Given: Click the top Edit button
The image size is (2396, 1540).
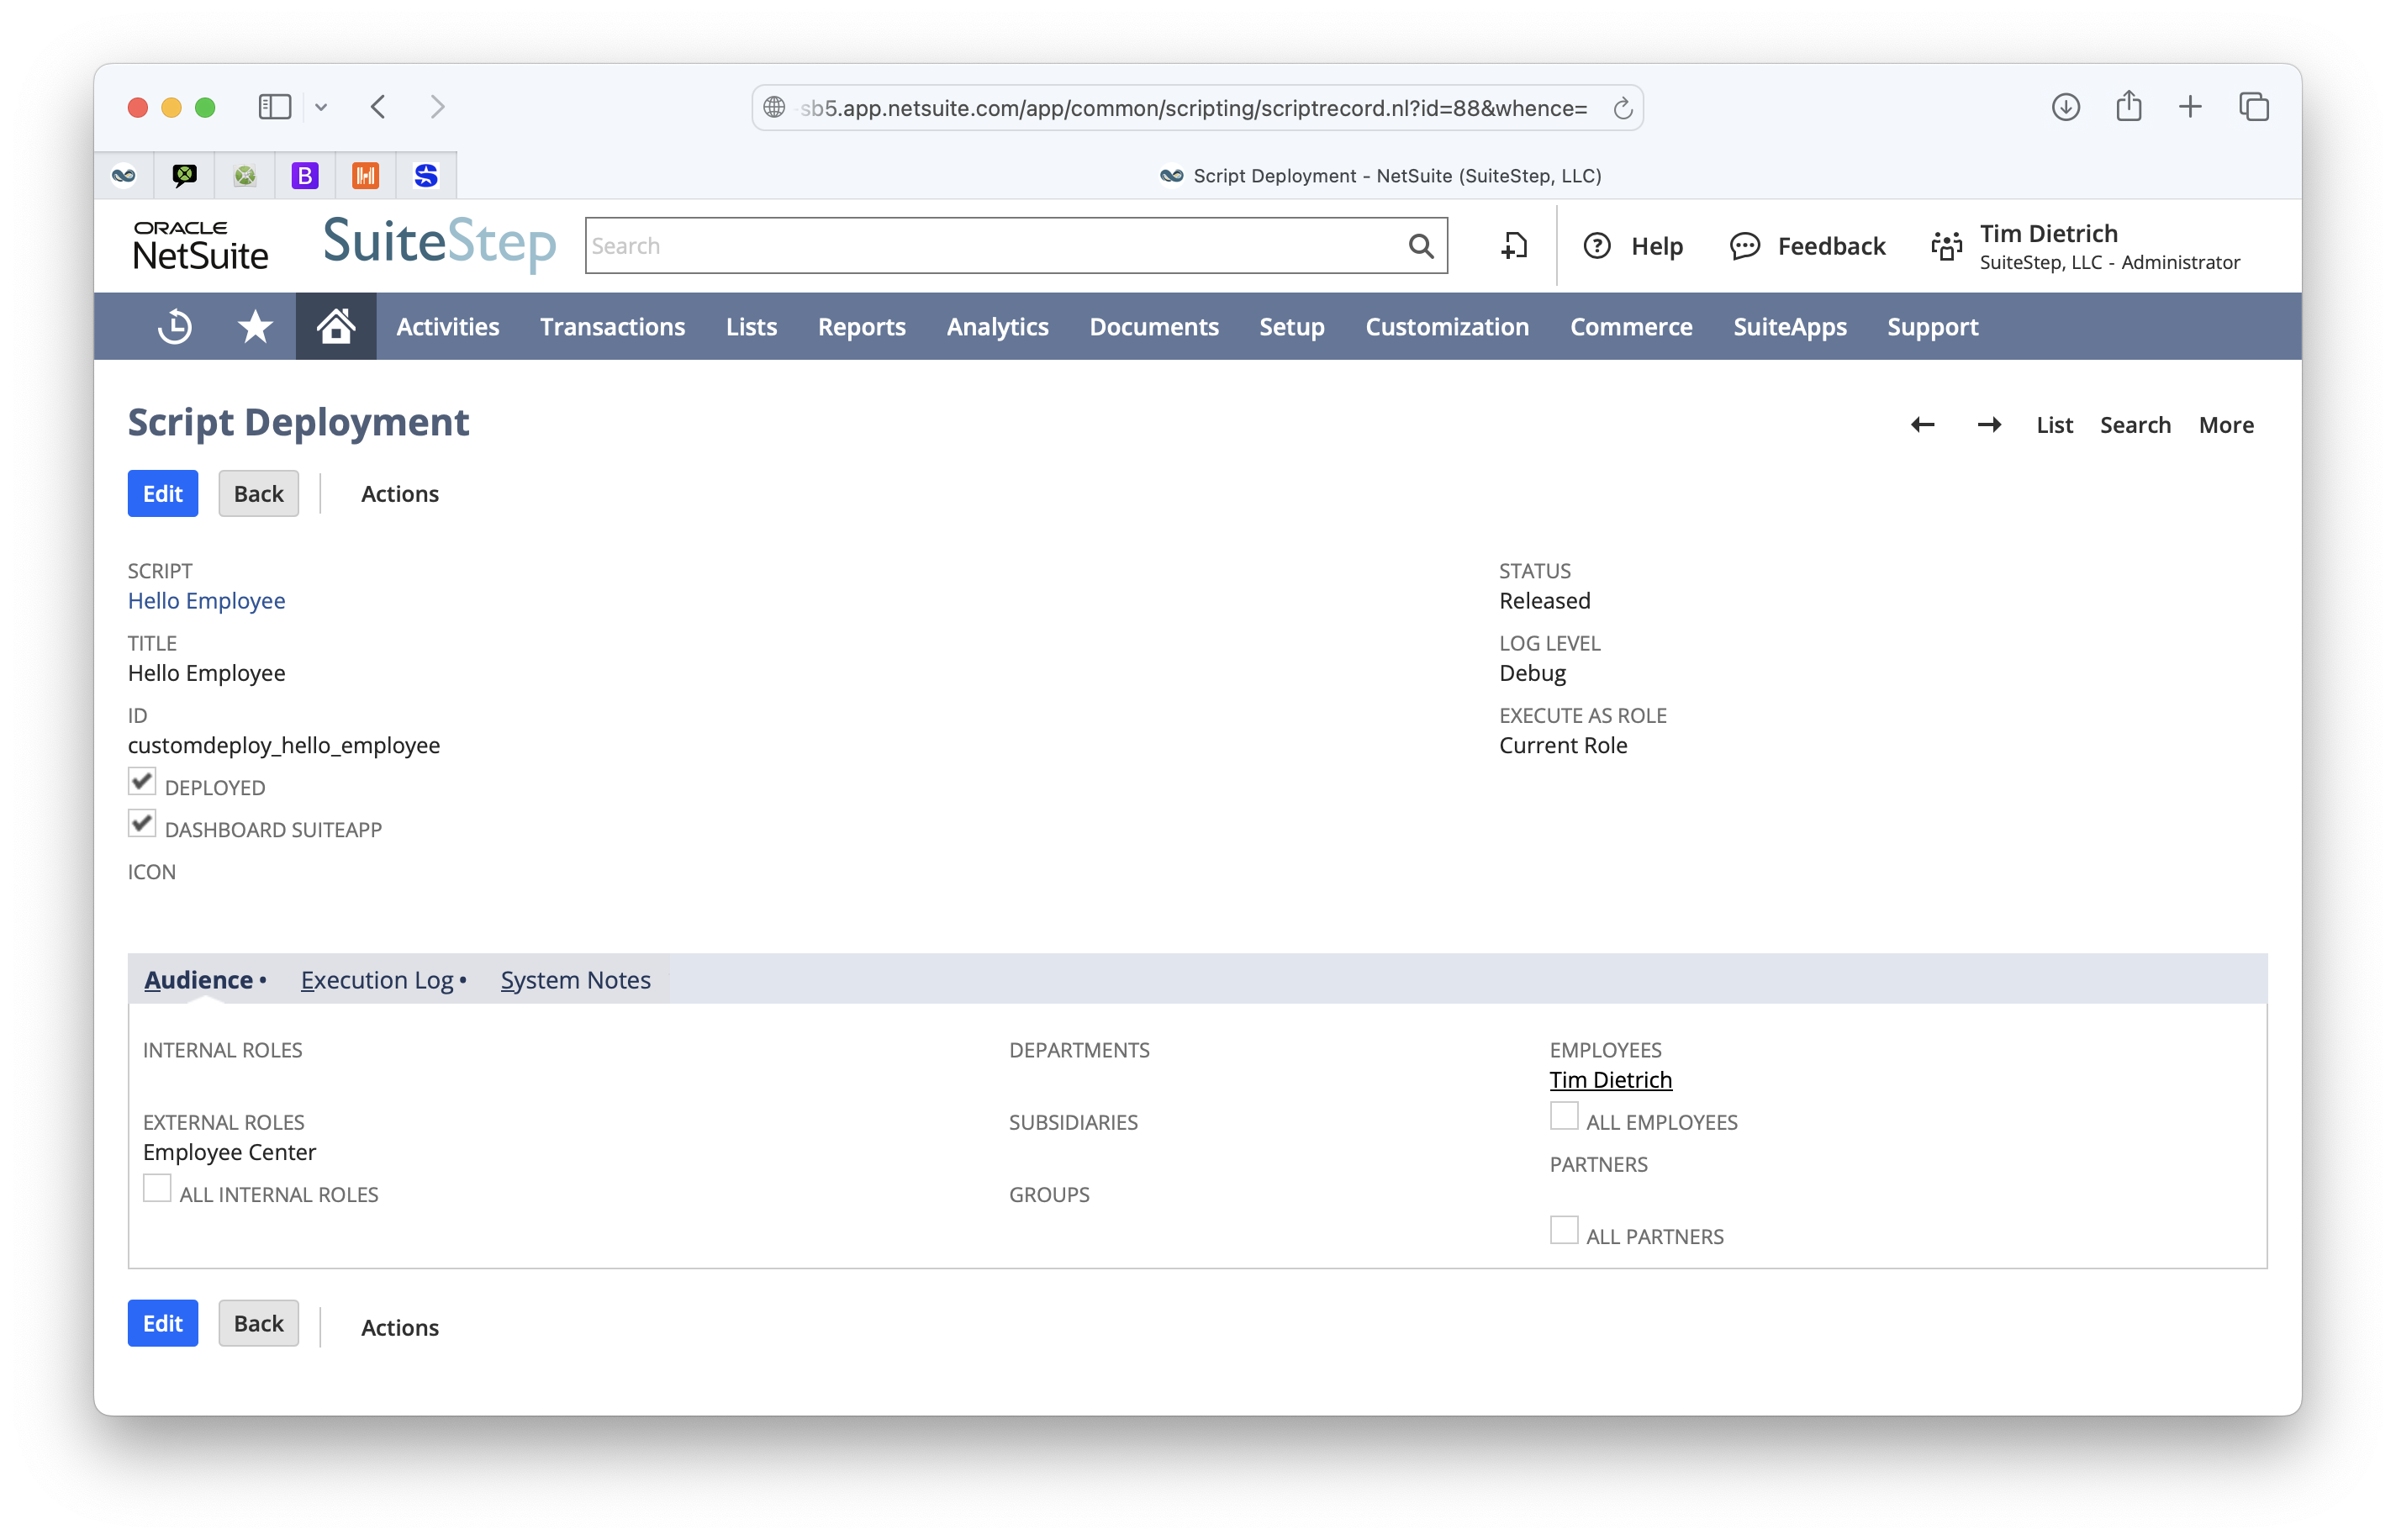Looking at the screenshot, I should (163, 494).
